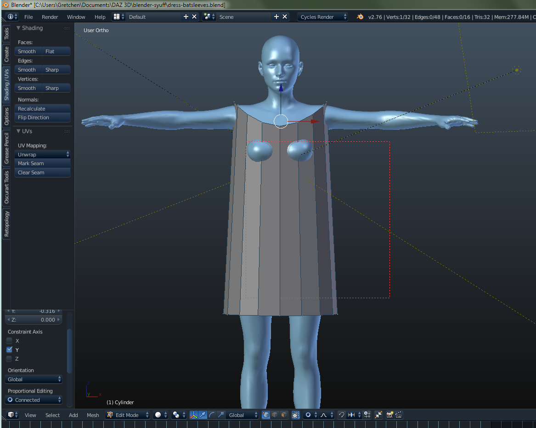
Task: Enable the X constraint axis checkbox
Action: 10,341
